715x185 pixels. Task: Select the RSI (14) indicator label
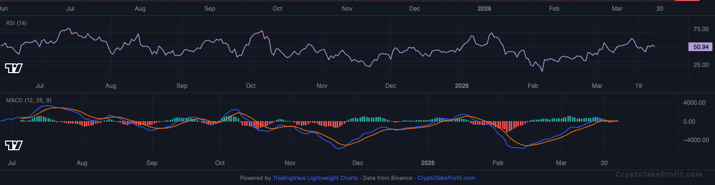pos(16,23)
